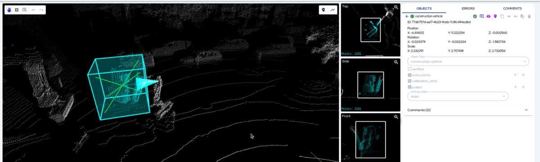Click the Top view thumbnail

(x=370, y=30)
